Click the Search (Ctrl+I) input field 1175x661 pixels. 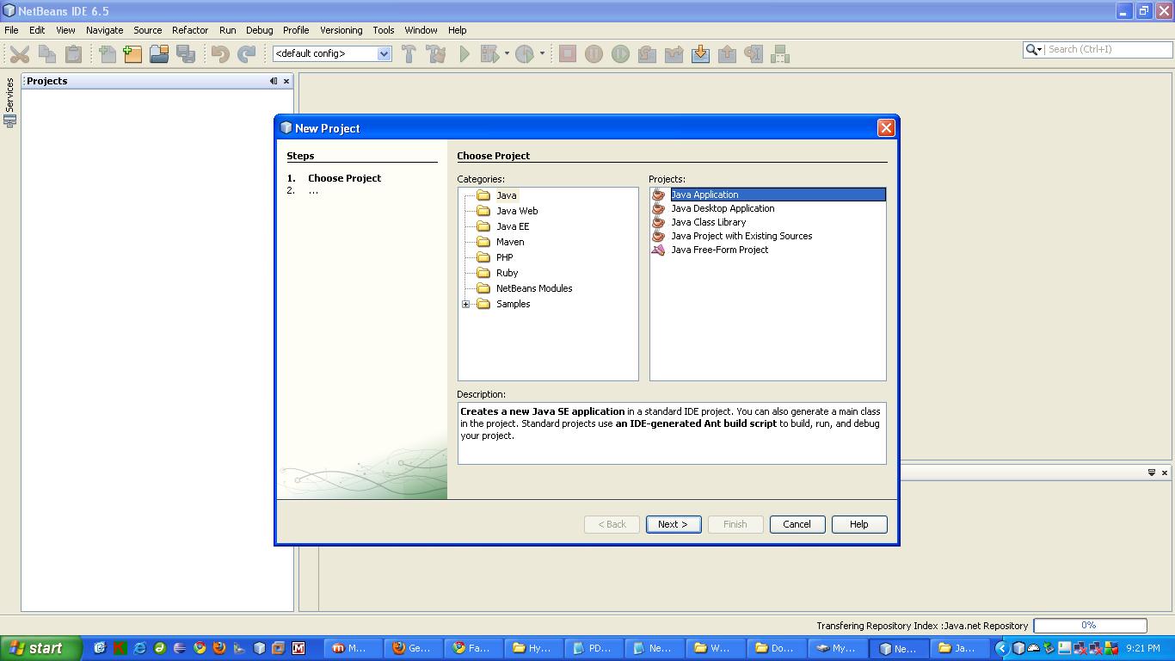pos(1096,50)
